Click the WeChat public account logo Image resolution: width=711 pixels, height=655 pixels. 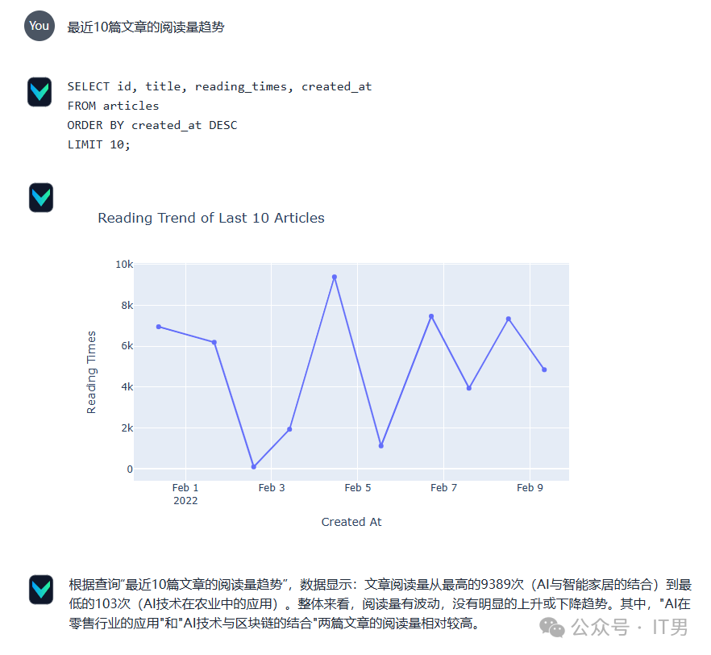click(x=555, y=628)
